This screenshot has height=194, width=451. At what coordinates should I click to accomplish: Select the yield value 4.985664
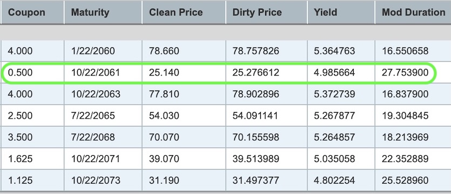click(x=335, y=73)
